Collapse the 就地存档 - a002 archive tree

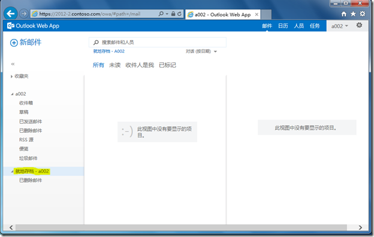(x=12, y=171)
